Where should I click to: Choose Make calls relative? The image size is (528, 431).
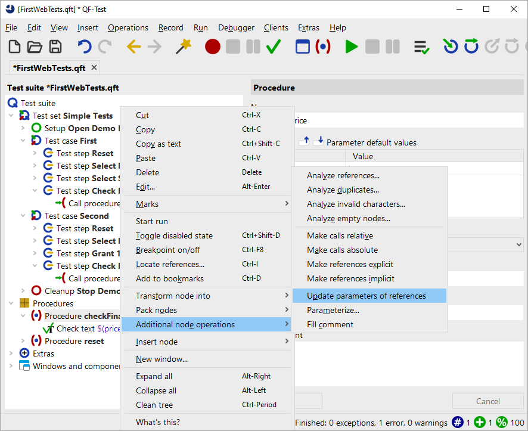tap(369, 235)
